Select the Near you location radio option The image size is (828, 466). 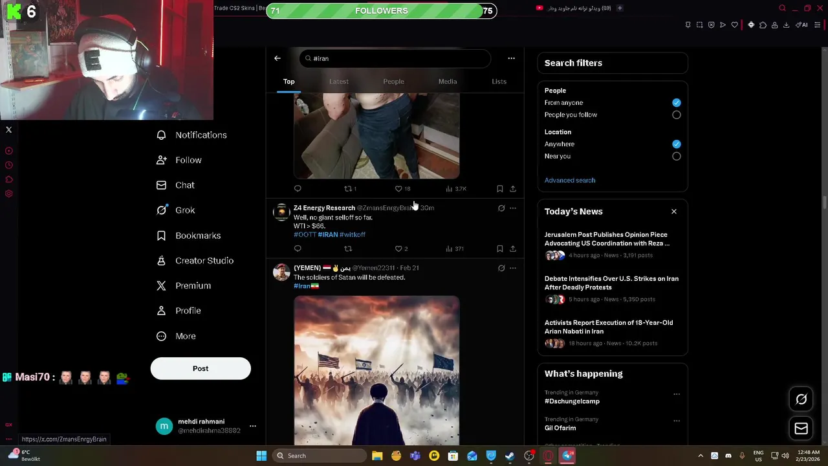point(676,156)
